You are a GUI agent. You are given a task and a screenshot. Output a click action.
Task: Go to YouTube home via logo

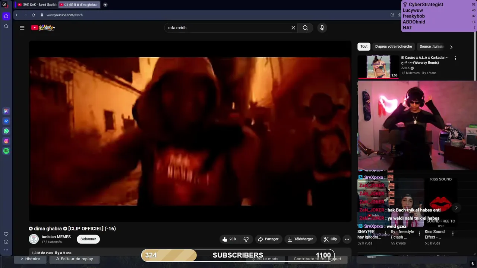[43, 28]
